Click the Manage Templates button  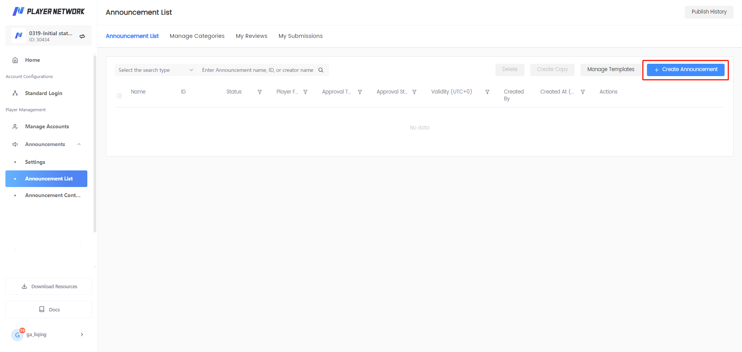pyautogui.click(x=611, y=70)
